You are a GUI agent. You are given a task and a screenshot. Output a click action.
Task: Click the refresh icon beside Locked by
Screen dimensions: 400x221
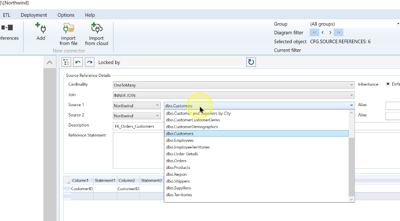click(251, 62)
